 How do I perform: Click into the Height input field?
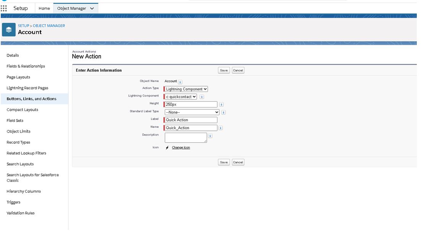[x=191, y=104]
